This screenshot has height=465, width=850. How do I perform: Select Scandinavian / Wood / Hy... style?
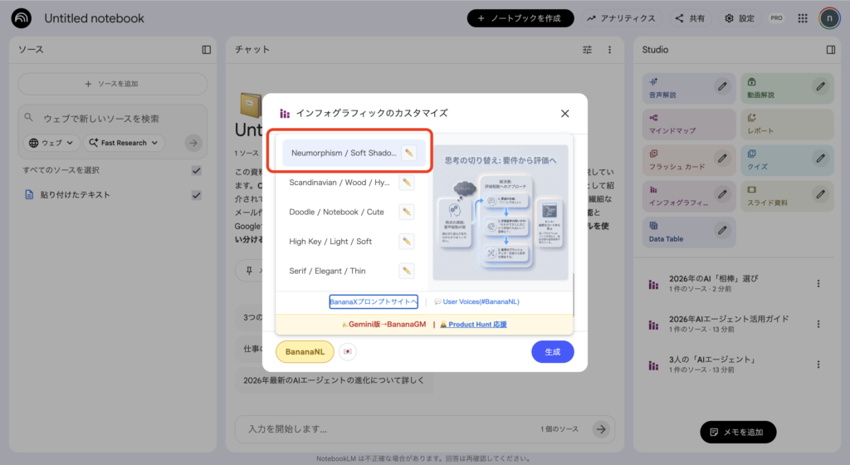coord(339,183)
